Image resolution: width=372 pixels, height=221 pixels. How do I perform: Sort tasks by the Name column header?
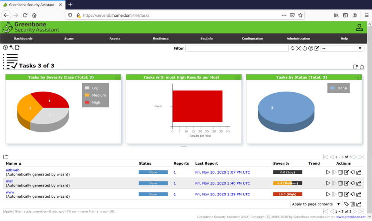(13, 163)
